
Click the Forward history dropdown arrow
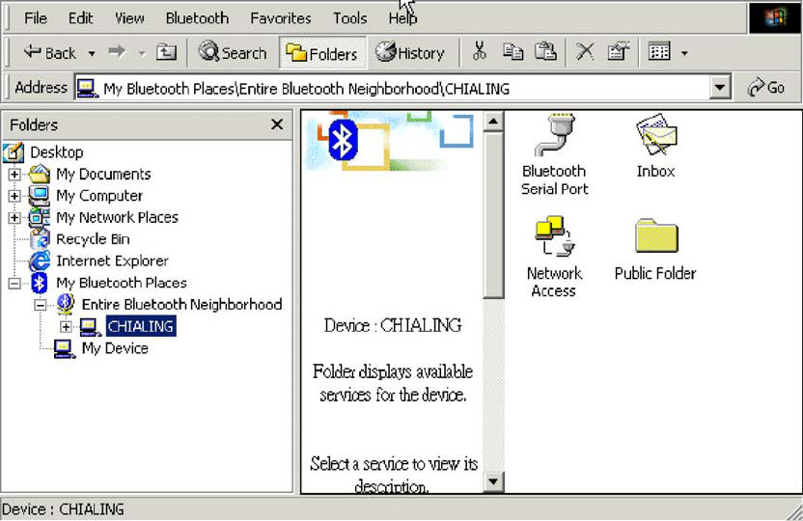(x=141, y=53)
